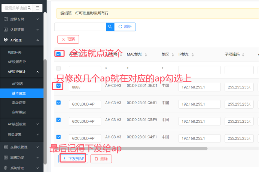
Task: Click the hamburger menu collapse icon
Action: (x=37, y=8)
